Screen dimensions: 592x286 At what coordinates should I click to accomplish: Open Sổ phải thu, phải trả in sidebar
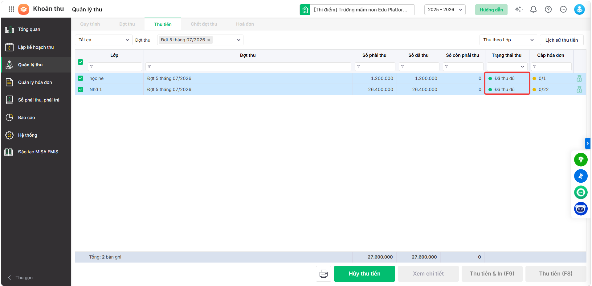pos(36,100)
